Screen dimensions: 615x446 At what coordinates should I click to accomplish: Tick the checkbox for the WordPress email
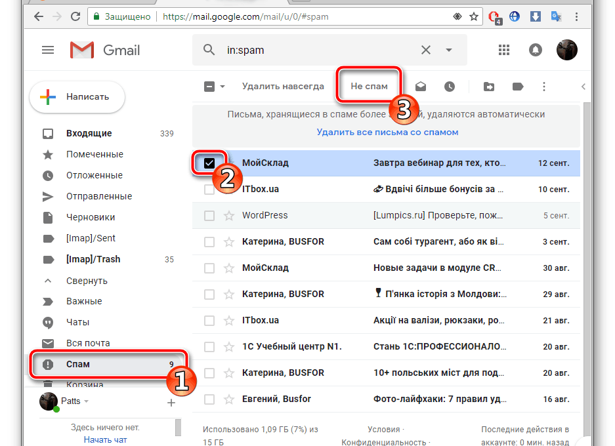(209, 215)
